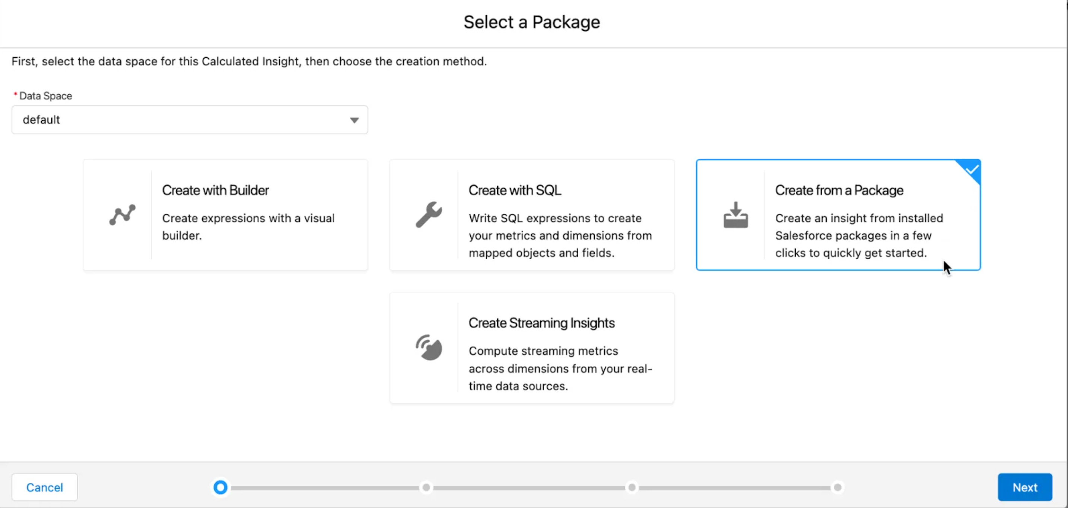Click the first progress step indicator
The image size is (1068, 508).
pos(220,487)
